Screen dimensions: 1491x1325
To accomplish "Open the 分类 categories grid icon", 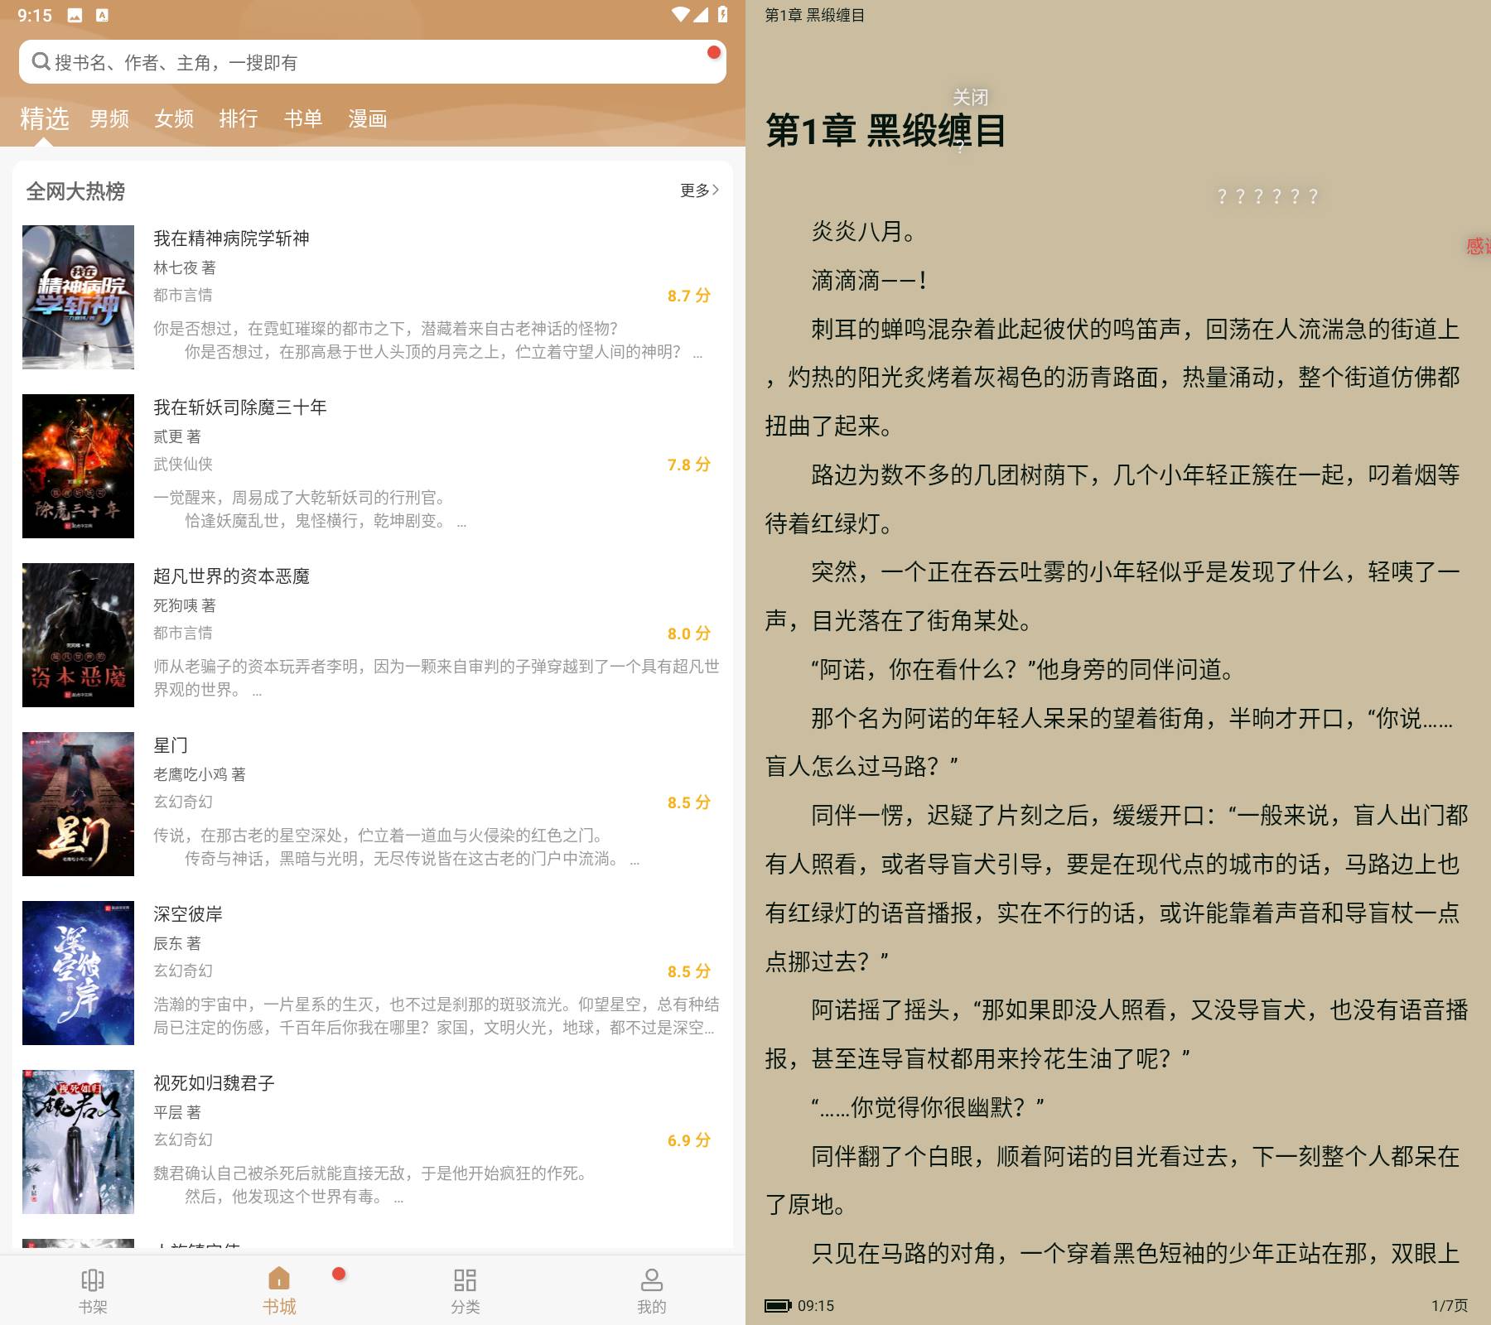I will pyautogui.click(x=465, y=1280).
